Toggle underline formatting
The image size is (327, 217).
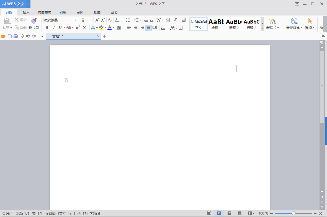60,27
